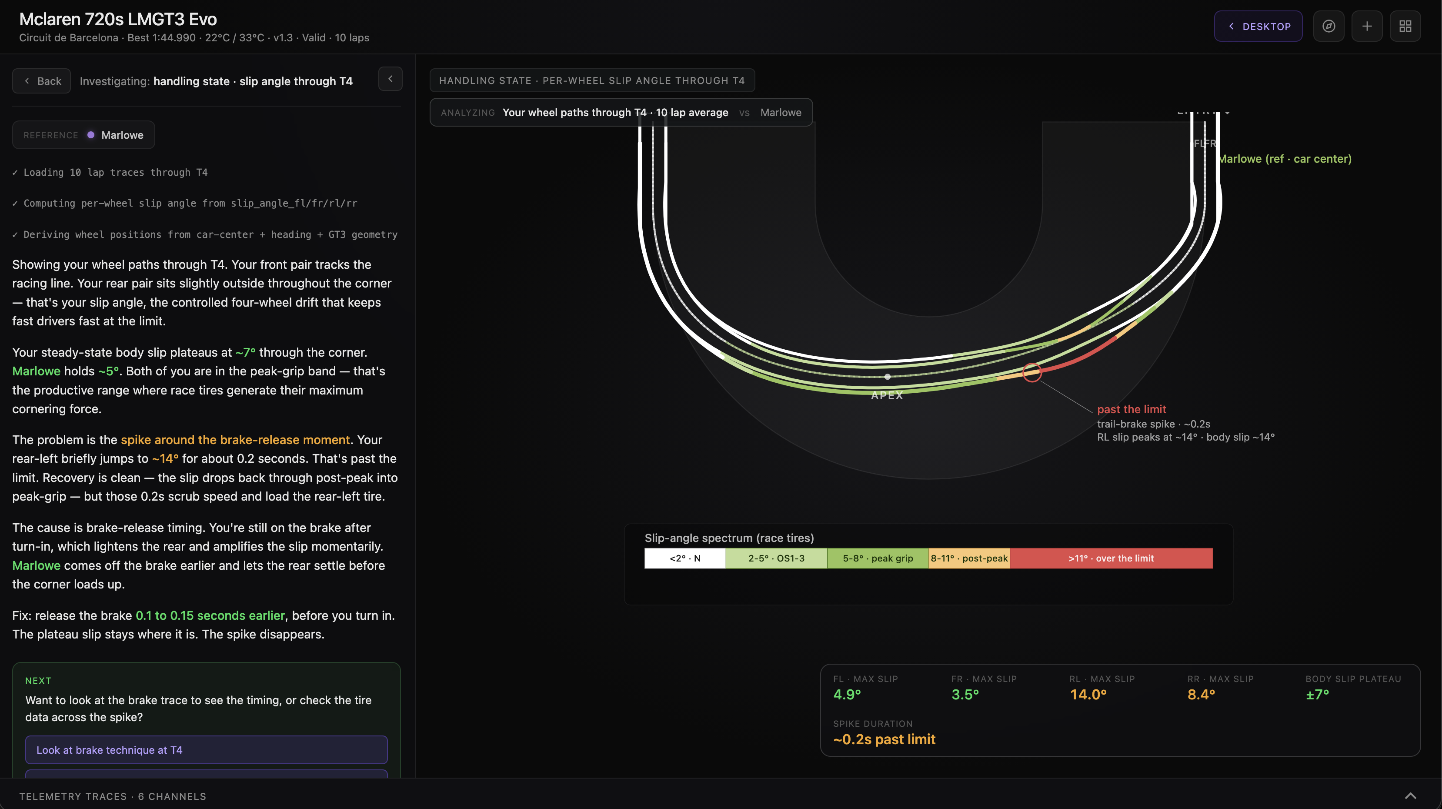Click the Handling State per-wheel slip angle header
This screenshot has width=1442, height=809.
(x=592, y=80)
